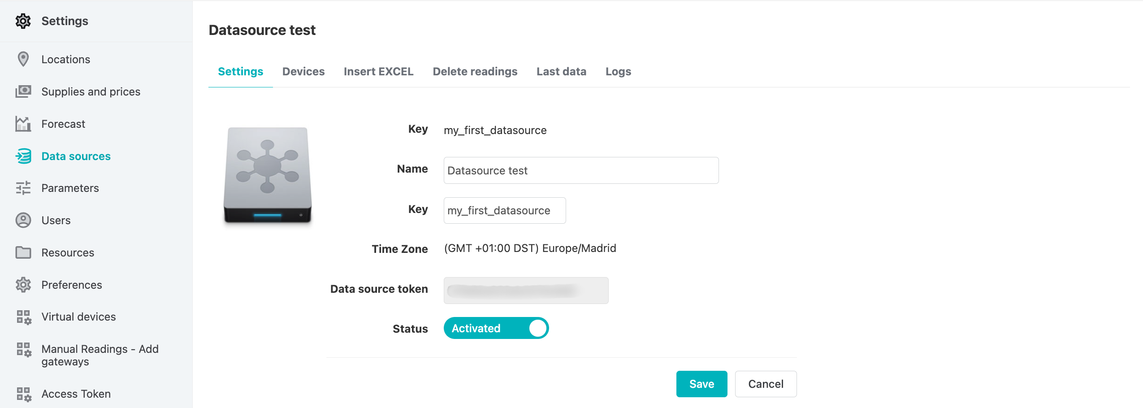Click the Name input field
1143x408 pixels.
click(581, 170)
